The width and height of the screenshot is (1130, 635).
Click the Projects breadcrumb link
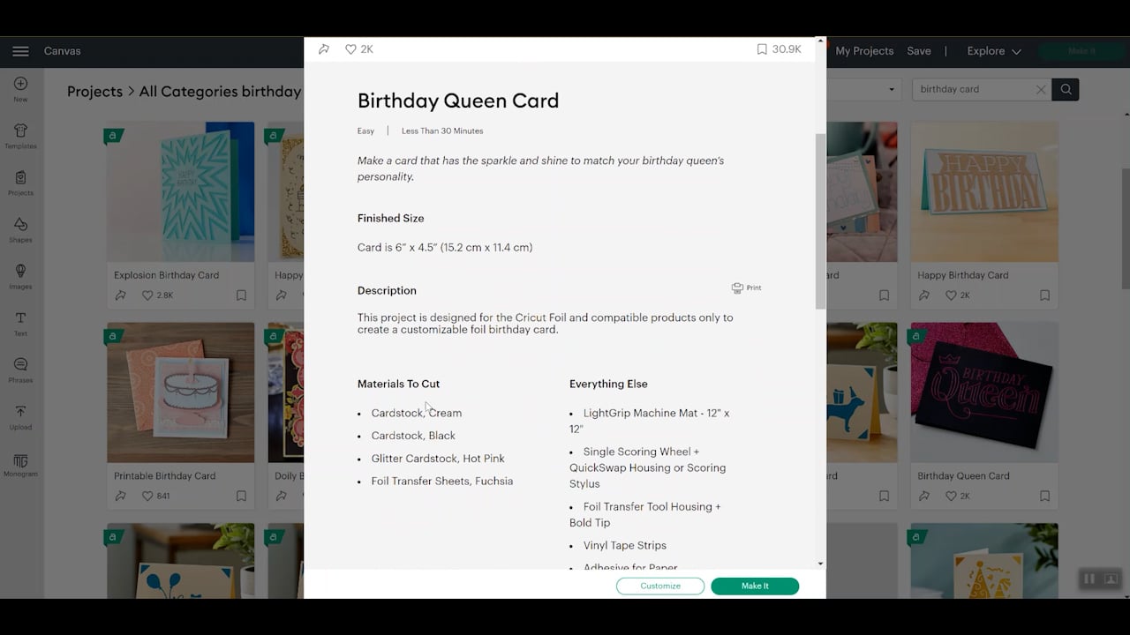[94, 92]
